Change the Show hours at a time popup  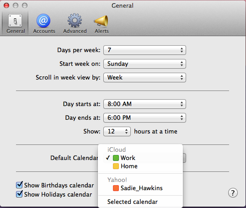tap(117, 131)
